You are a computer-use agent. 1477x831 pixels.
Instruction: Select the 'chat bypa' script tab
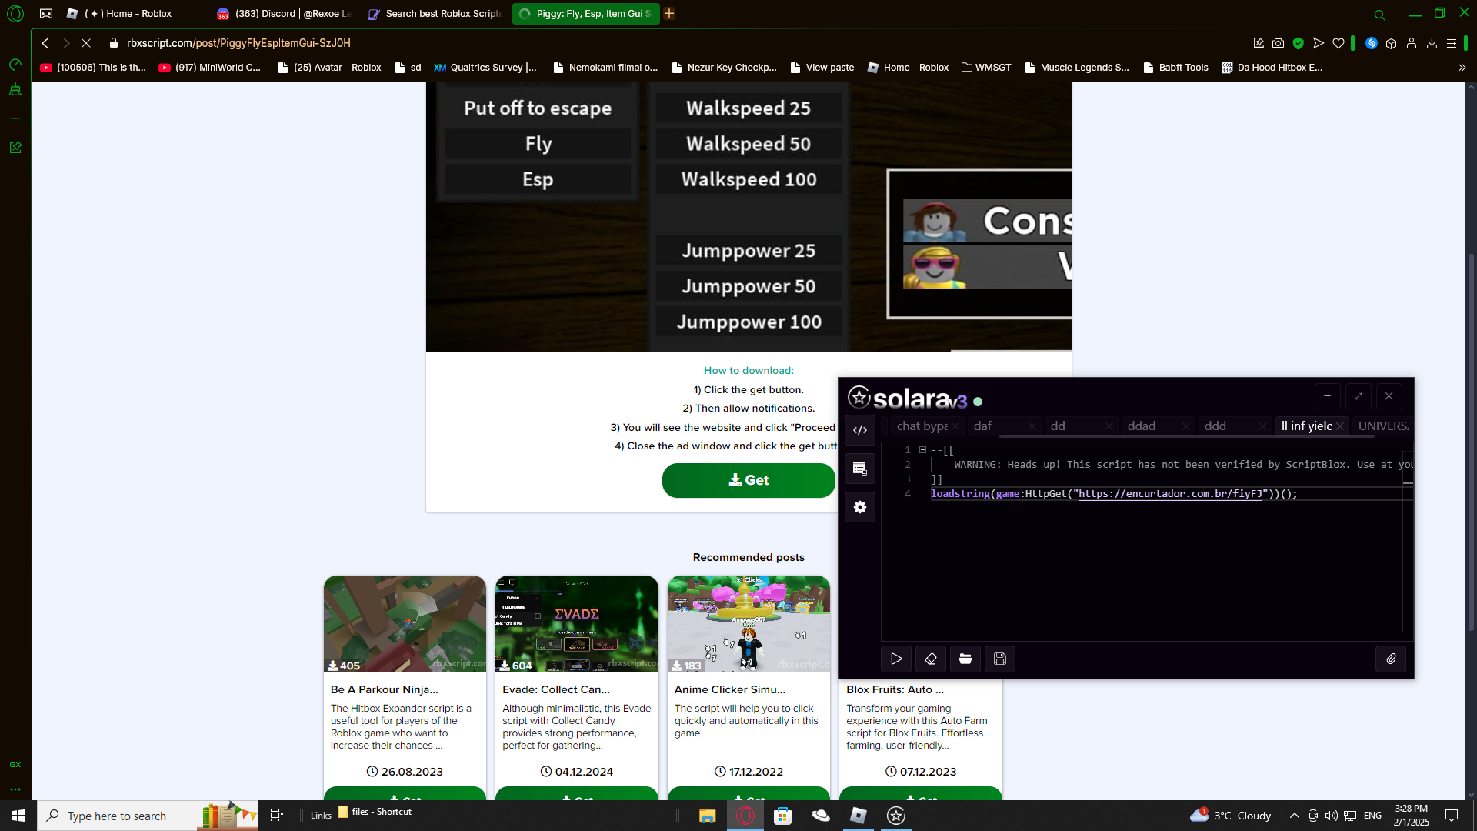(x=922, y=426)
